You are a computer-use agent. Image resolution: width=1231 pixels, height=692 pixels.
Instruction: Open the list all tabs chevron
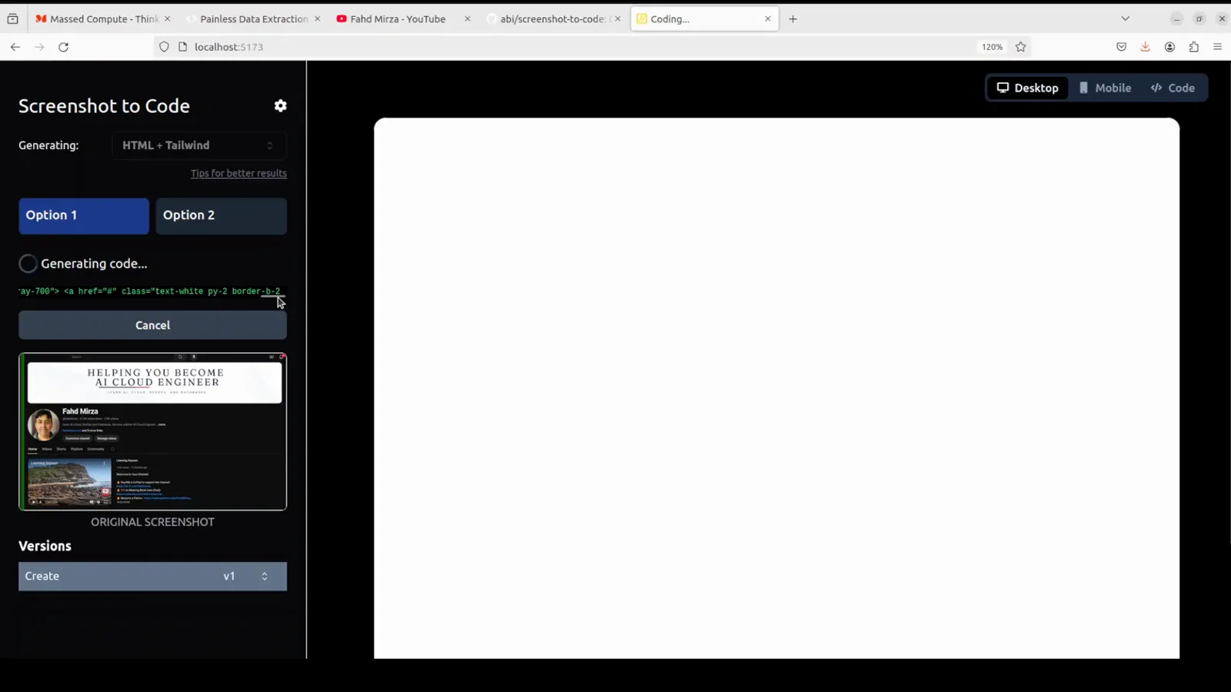pyautogui.click(x=1125, y=18)
